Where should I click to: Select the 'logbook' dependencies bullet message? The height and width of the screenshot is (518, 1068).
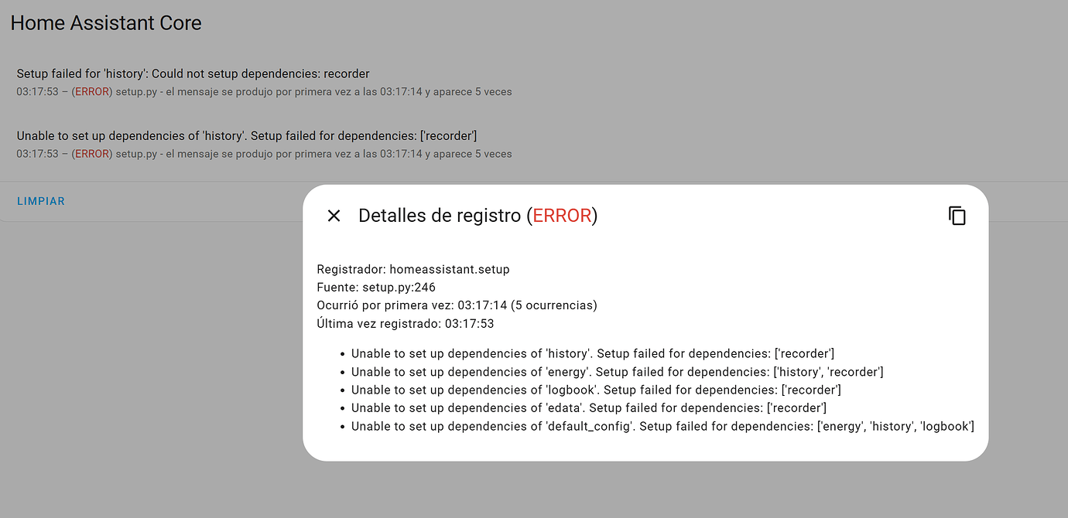click(596, 390)
